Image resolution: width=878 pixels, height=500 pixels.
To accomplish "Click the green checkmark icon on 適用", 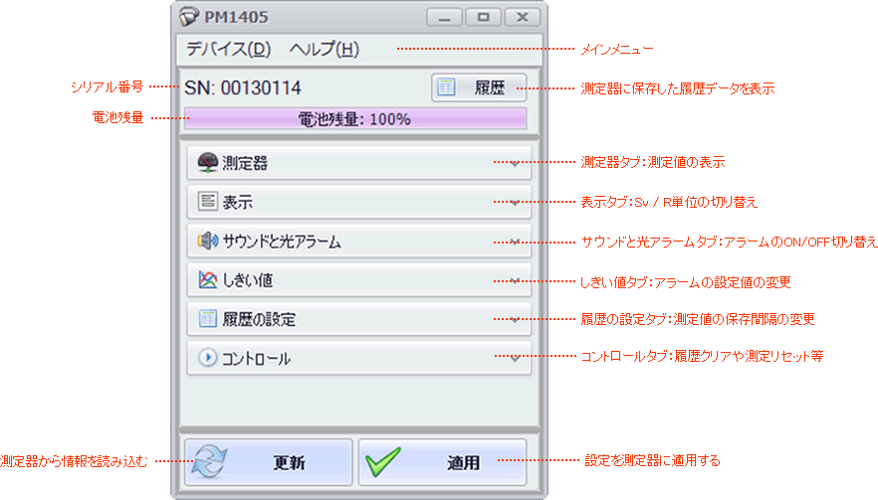I will pyautogui.click(x=383, y=461).
